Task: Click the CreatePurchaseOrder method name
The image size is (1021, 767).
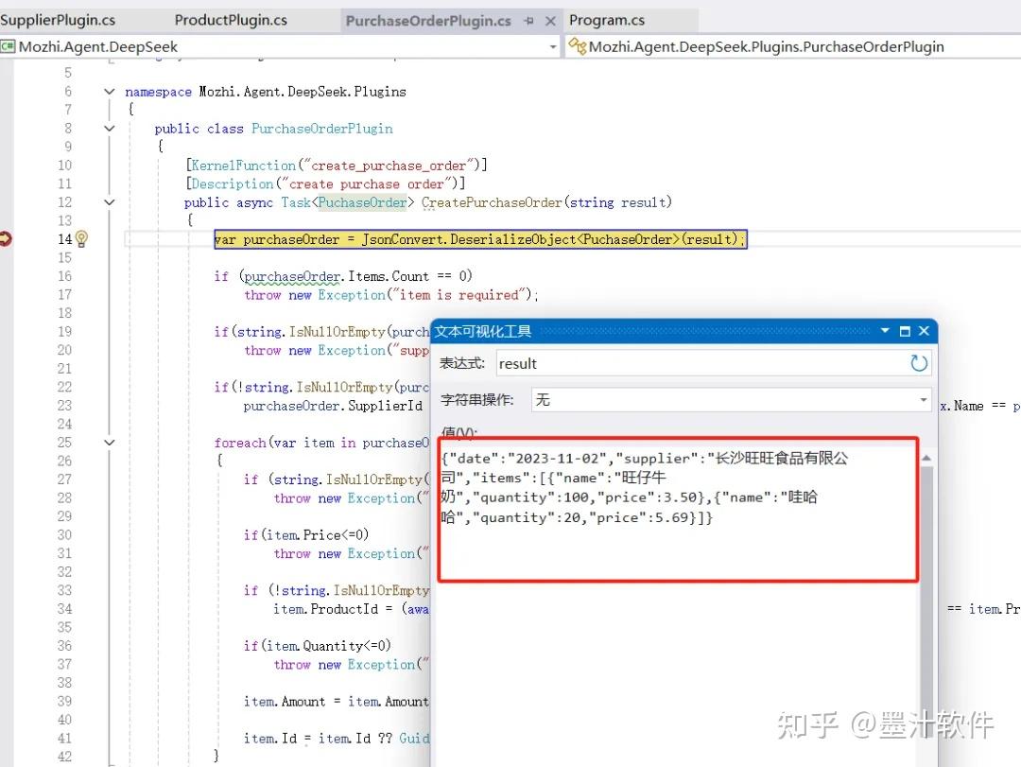Action: 492,202
